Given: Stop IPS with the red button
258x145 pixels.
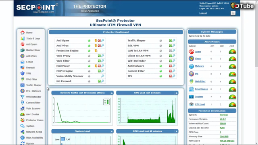Looking at the screenshot, I should (x=171, y=76).
